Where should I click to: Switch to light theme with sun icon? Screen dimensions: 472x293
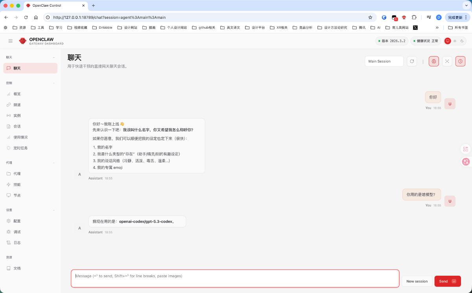(455, 41)
